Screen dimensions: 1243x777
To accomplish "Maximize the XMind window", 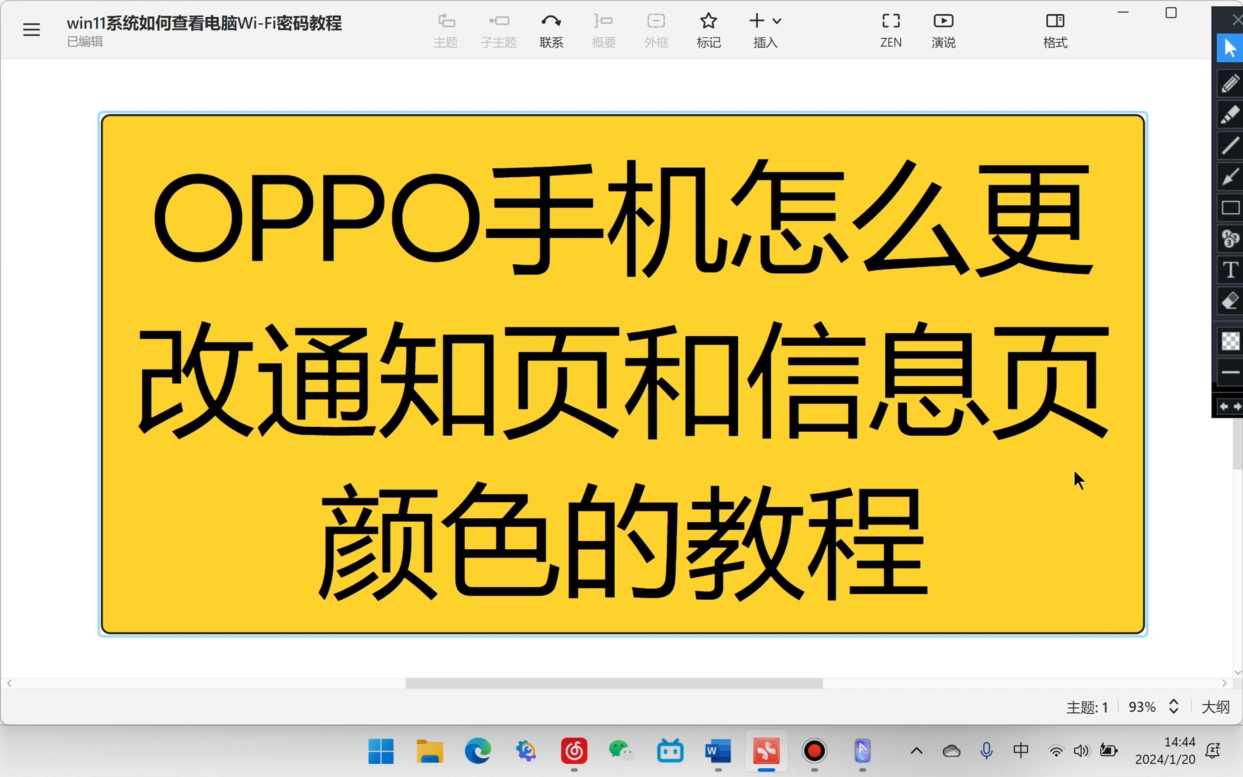I will 1171,12.
